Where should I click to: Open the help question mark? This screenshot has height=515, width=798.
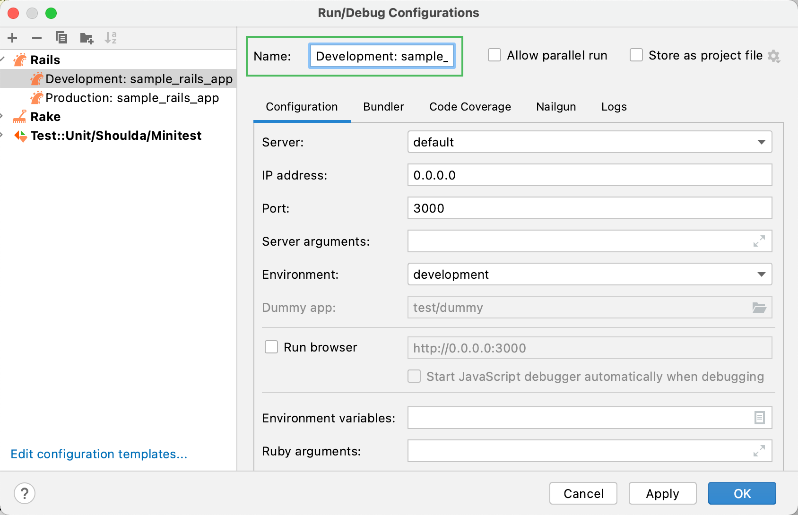click(x=25, y=493)
